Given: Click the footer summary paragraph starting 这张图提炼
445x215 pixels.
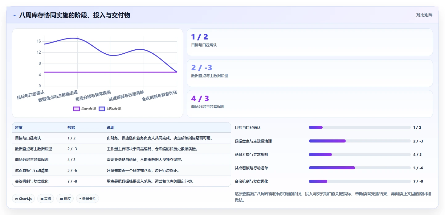Looking at the screenshot, I should (333, 197).
